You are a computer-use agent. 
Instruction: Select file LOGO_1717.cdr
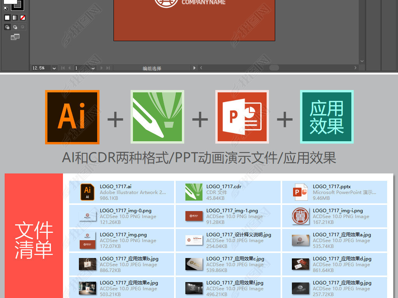228,192
